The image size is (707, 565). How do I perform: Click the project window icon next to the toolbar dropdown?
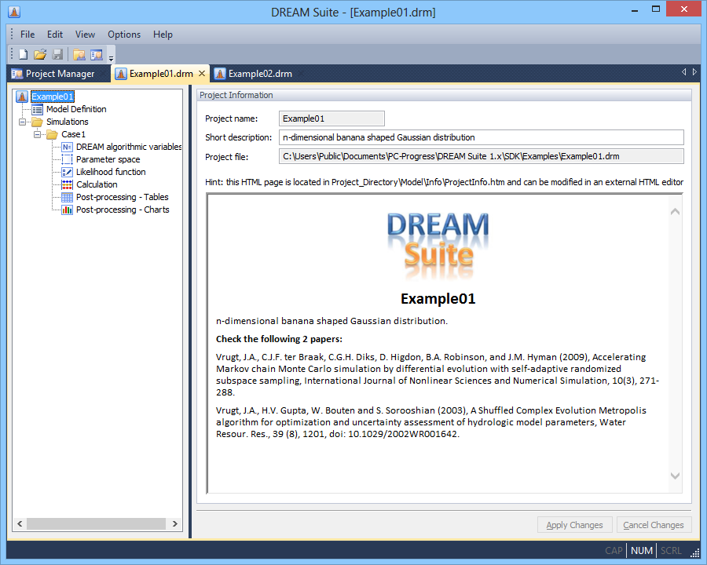[x=97, y=54]
